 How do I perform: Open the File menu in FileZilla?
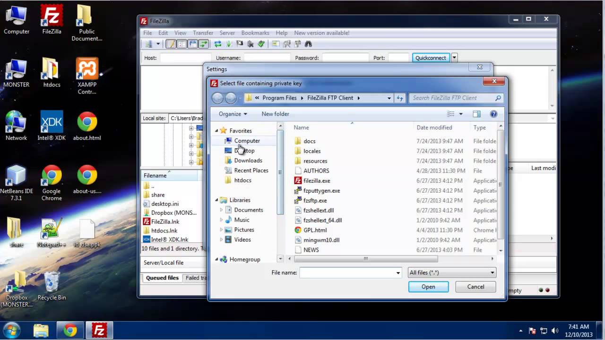click(147, 33)
